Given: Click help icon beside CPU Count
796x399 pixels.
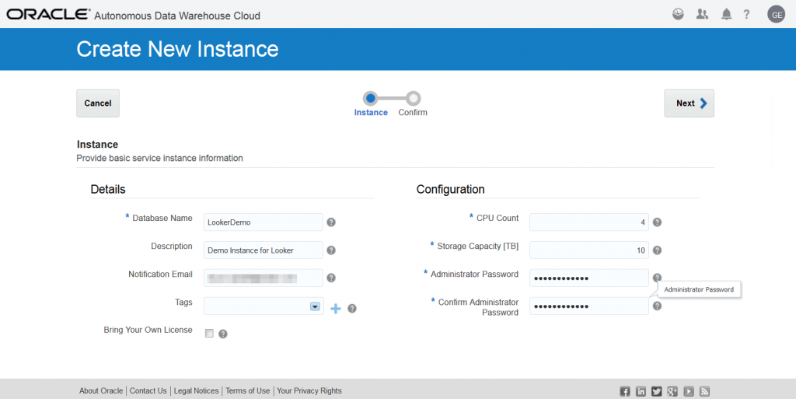Looking at the screenshot, I should 657,222.
